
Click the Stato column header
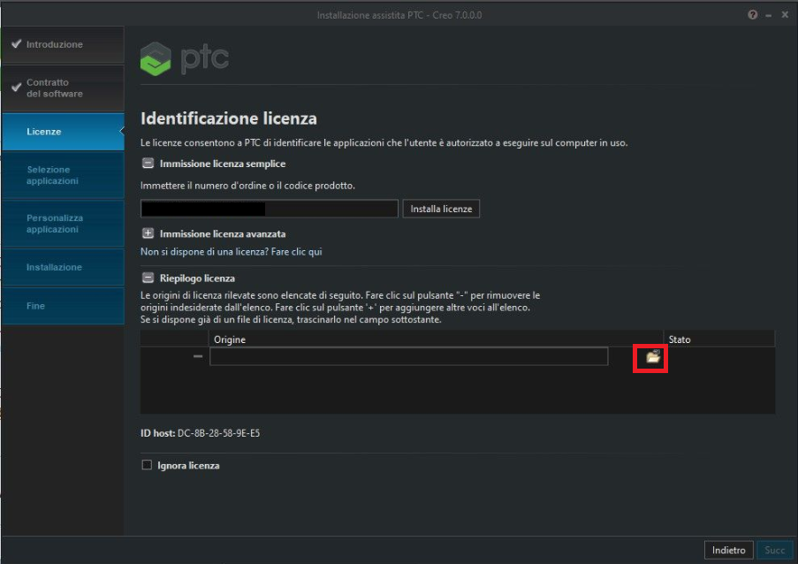click(x=719, y=339)
